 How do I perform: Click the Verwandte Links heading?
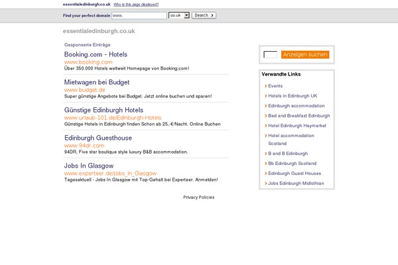pos(281,74)
